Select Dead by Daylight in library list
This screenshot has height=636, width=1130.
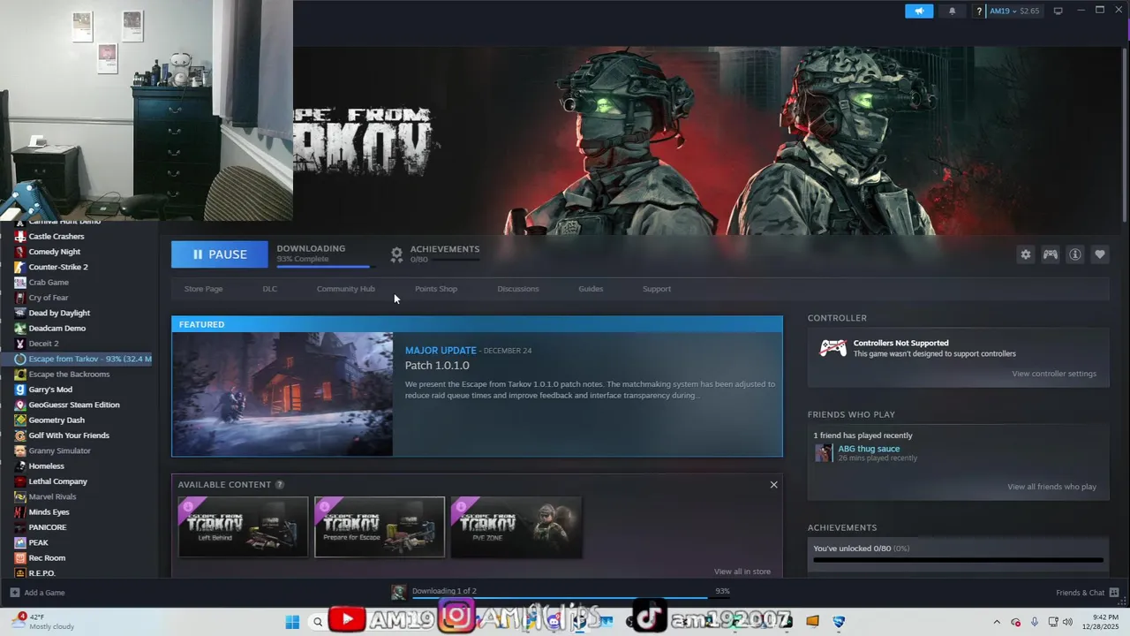coord(59,313)
